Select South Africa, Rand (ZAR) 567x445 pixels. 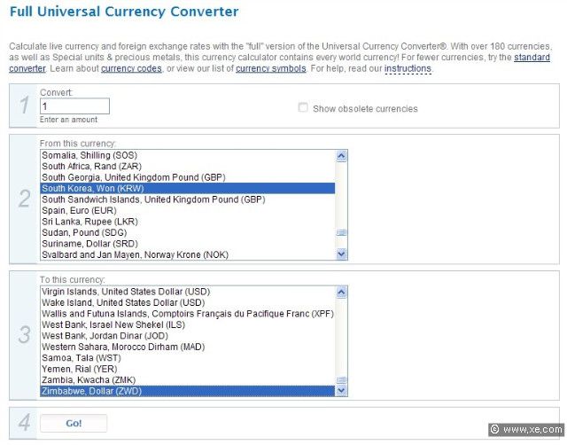coord(187,167)
